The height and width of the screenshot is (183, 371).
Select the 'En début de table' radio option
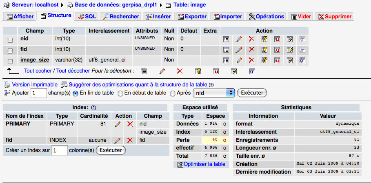coord(120,93)
